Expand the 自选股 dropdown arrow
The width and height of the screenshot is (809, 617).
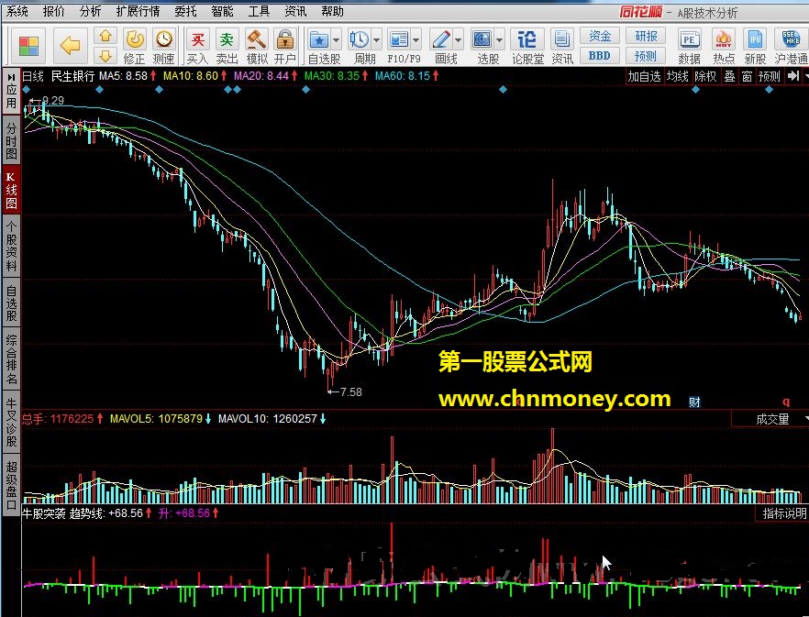tap(337, 39)
